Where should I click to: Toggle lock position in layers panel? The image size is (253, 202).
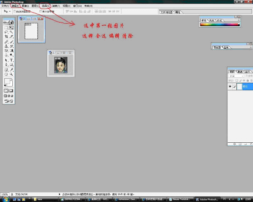pyautogui.click(x=244, y=80)
